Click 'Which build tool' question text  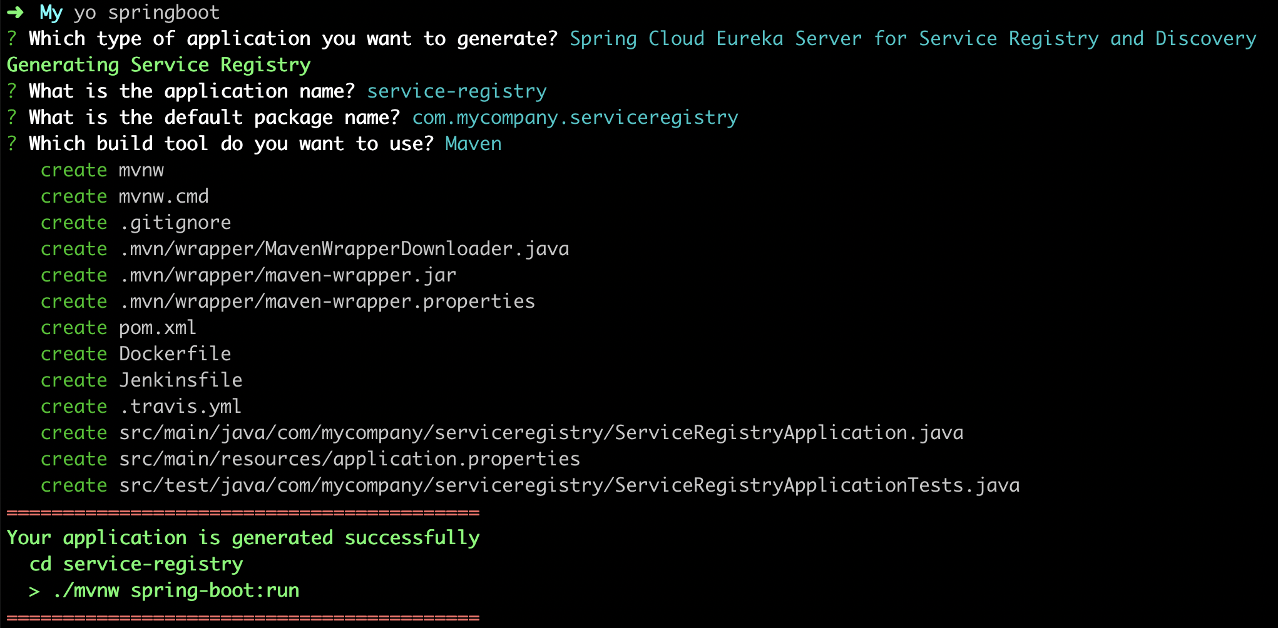click(x=231, y=143)
